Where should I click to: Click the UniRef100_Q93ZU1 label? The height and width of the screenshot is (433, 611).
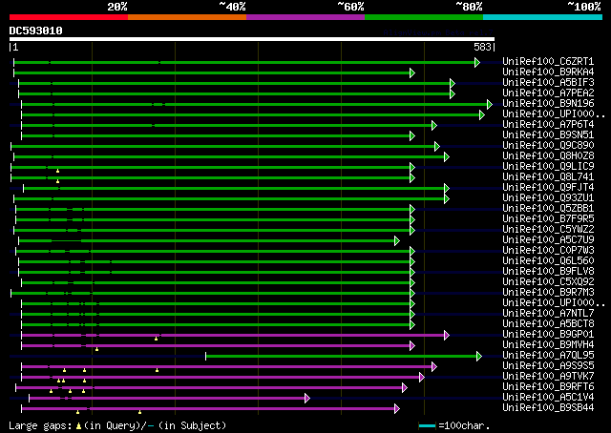point(548,198)
